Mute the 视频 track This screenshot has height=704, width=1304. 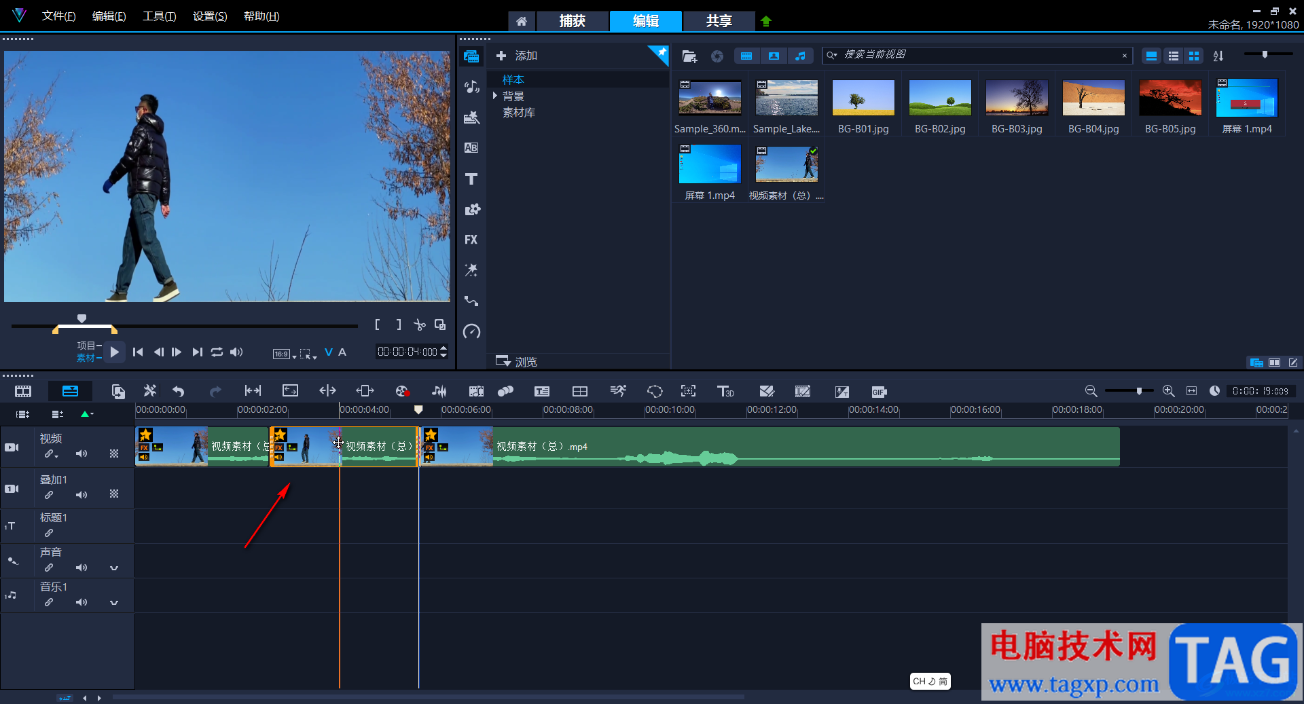(81, 453)
